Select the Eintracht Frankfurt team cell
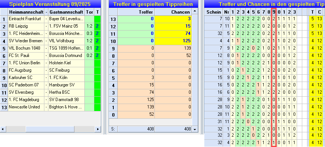 point(26,19)
